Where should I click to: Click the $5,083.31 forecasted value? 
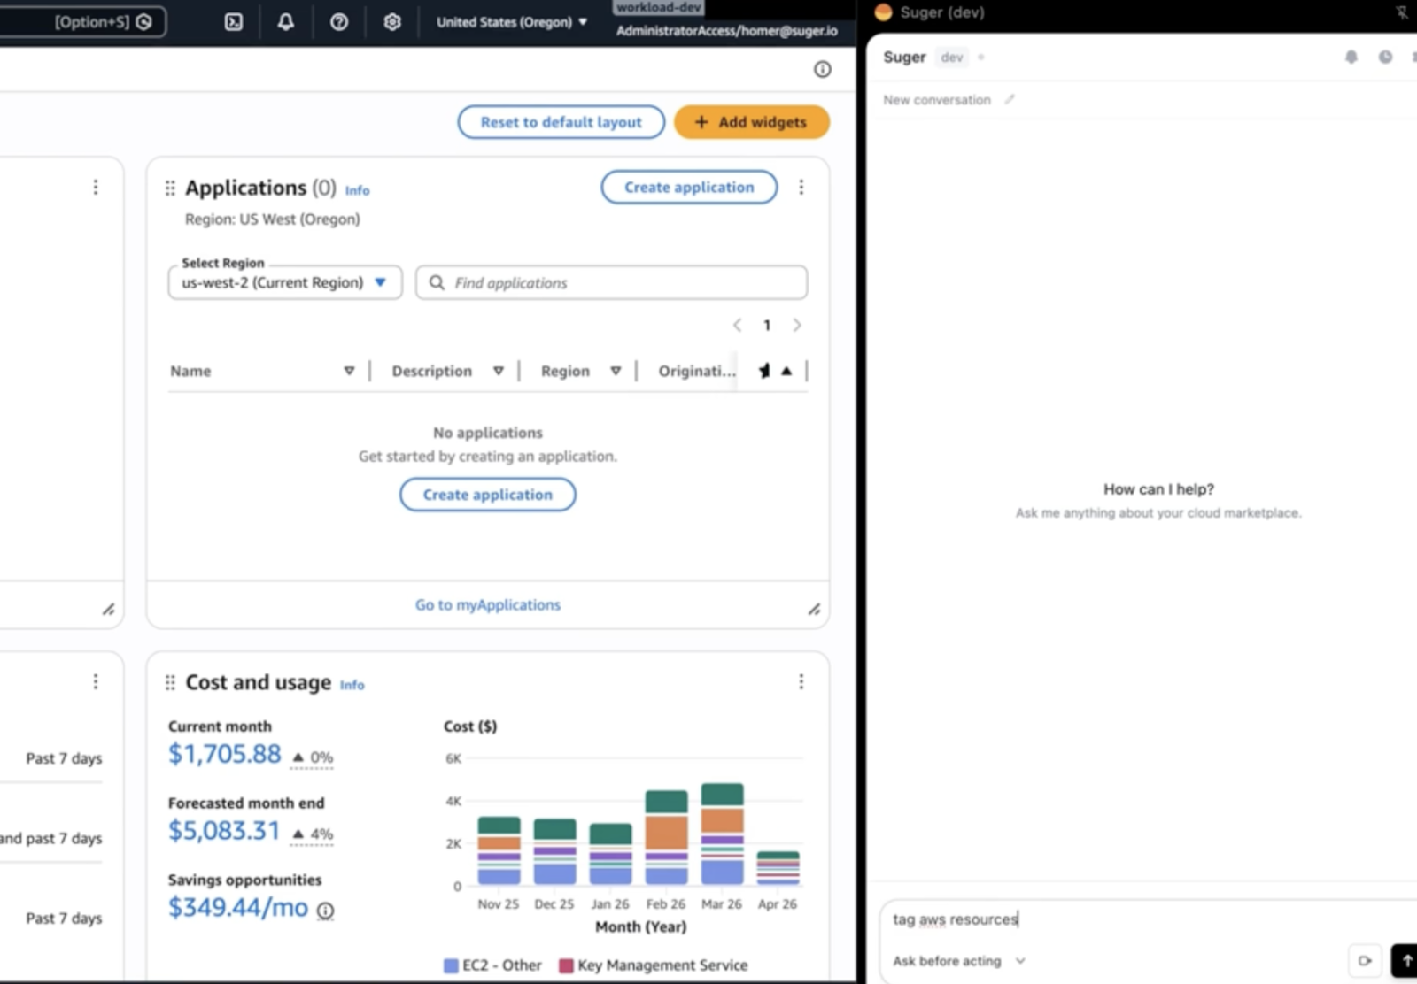[x=224, y=831]
